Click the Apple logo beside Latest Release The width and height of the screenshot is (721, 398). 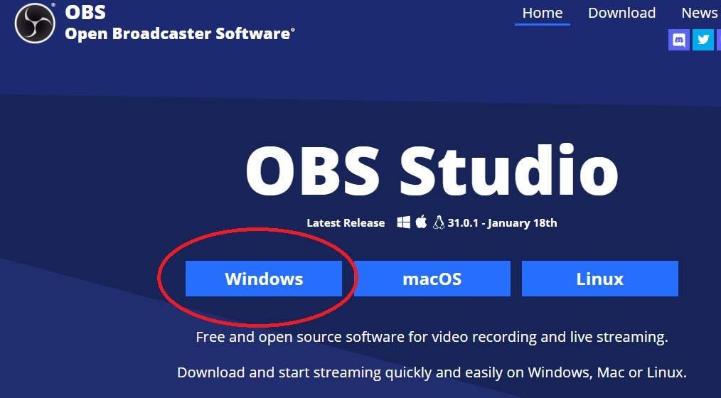(x=421, y=222)
